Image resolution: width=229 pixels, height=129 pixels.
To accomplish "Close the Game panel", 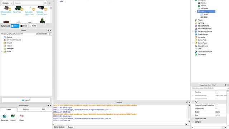I will tap(50, 30).
